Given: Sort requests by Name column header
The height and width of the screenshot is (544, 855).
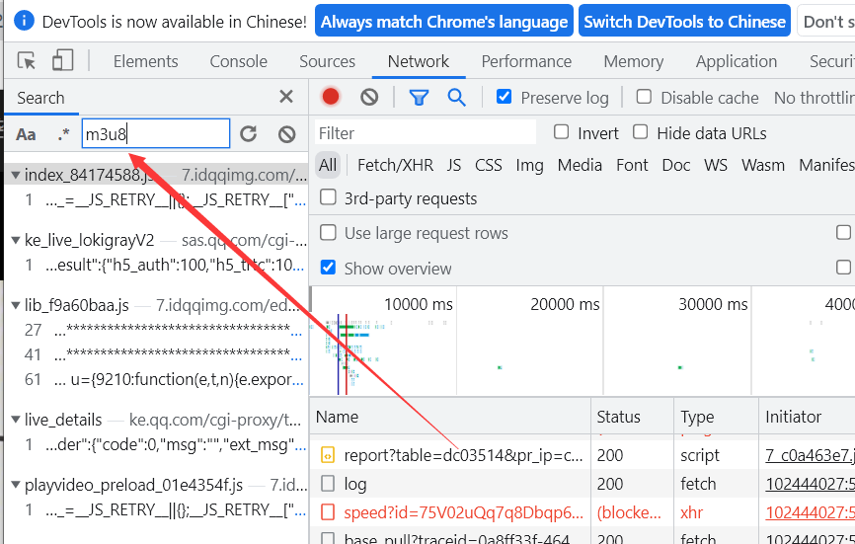Looking at the screenshot, I should click(450, 417).
